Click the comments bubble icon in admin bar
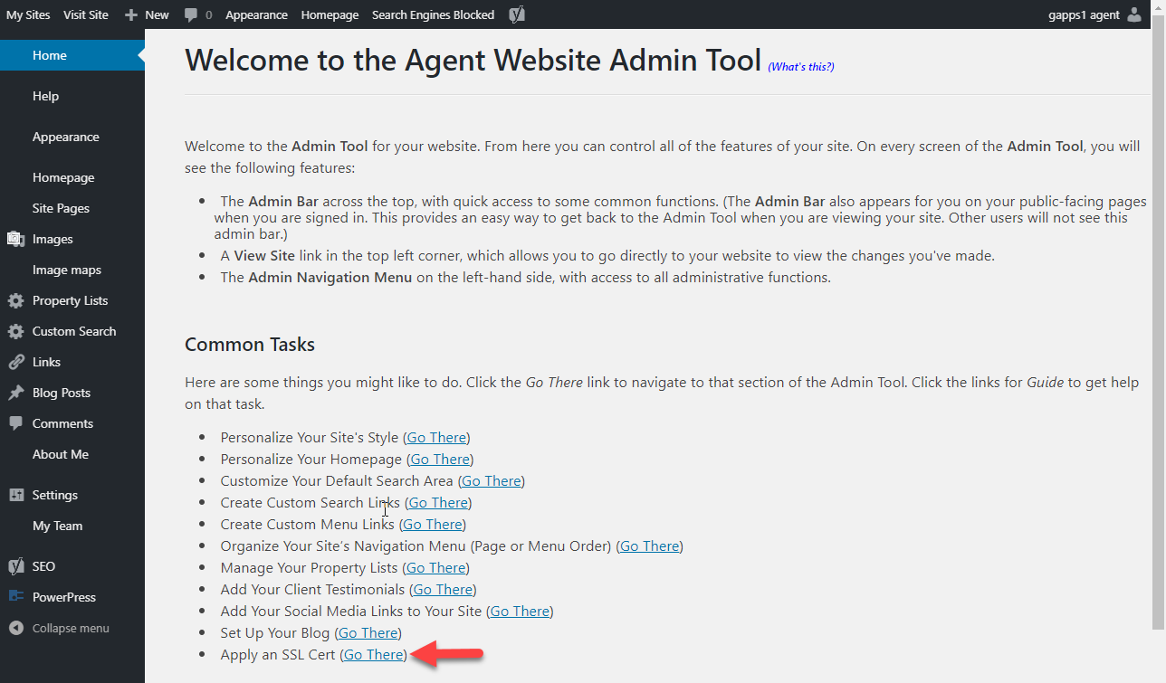The width and height of the screenshot is (1166, 683). [191, 14]
